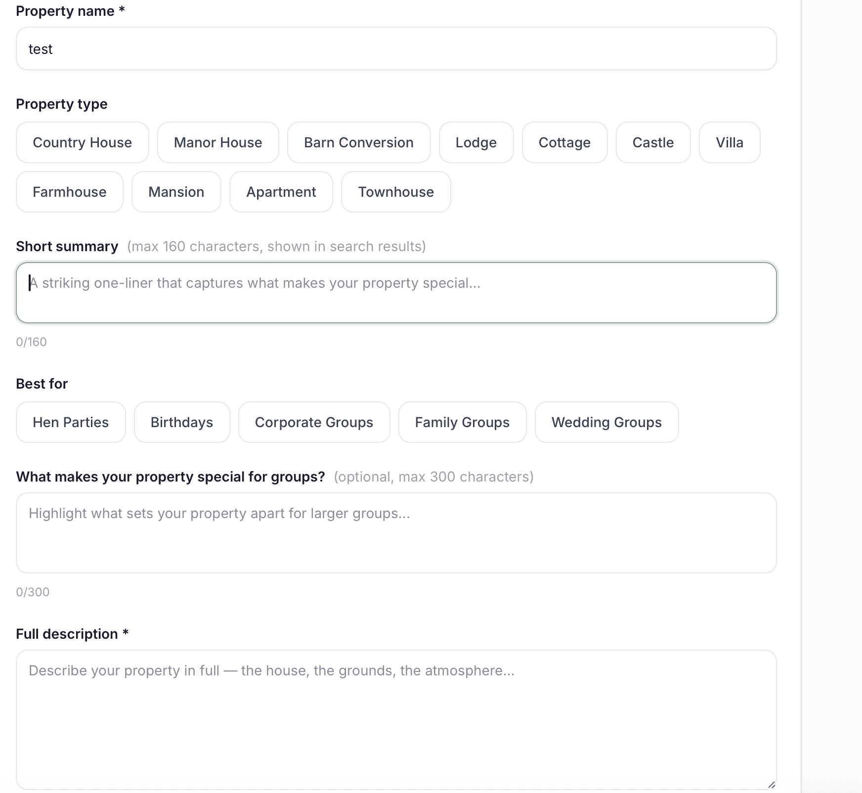Pick the Barn Conversion chip

359,142
